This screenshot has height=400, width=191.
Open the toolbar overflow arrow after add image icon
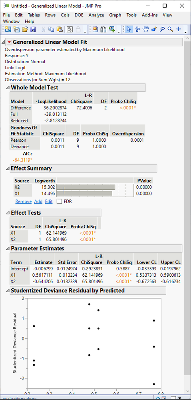[118, 32]
